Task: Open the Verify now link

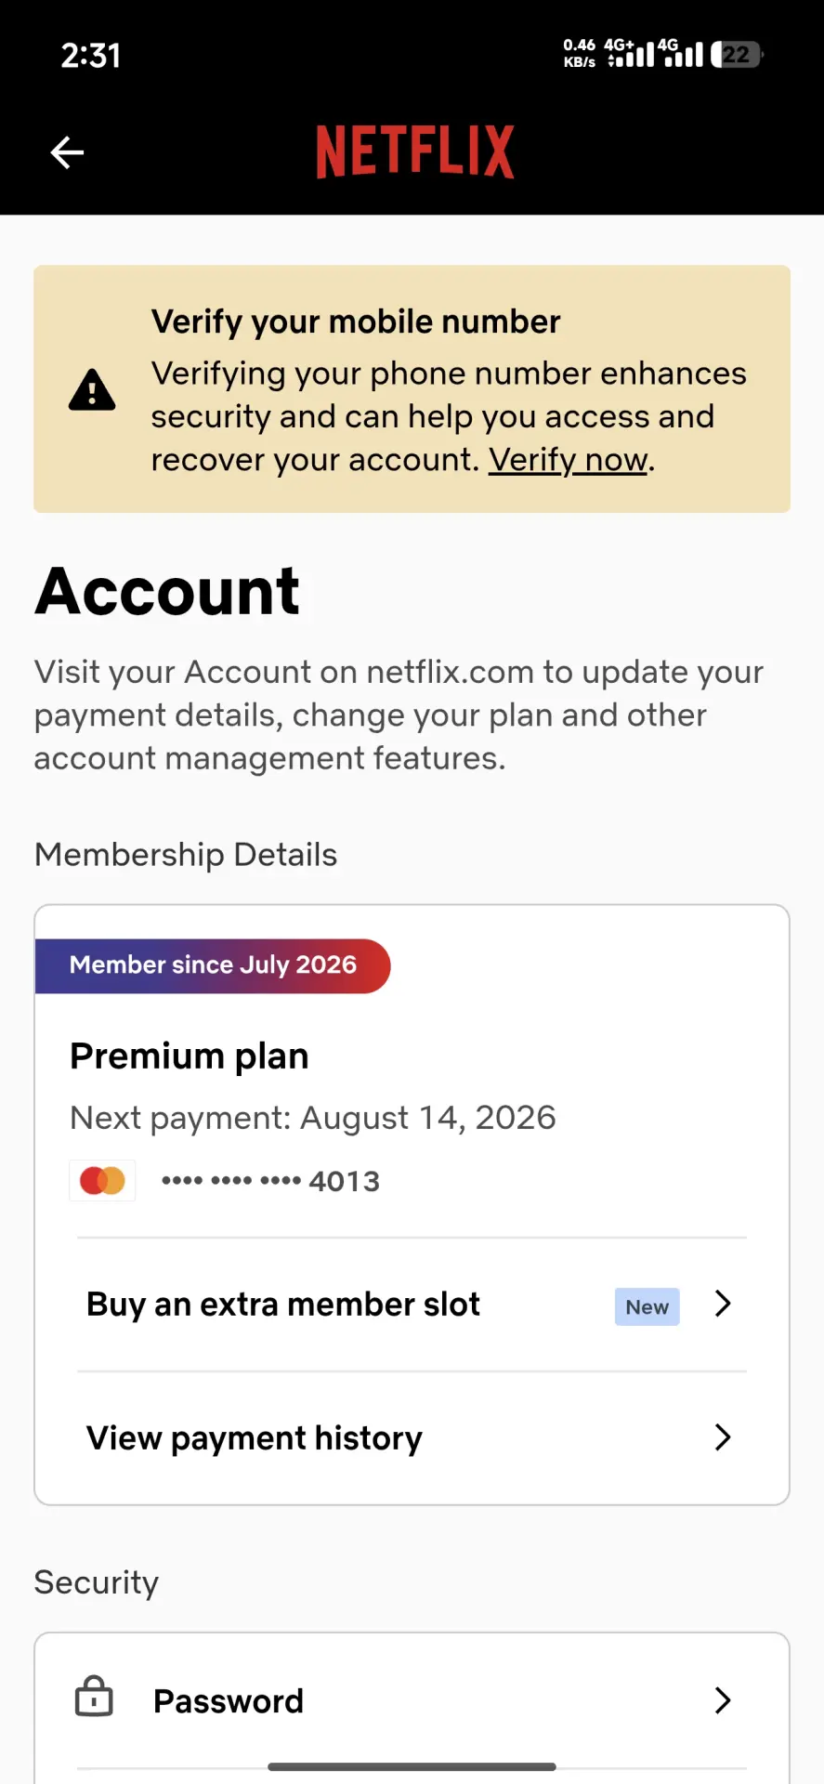Action: click(x=569, y=460)
